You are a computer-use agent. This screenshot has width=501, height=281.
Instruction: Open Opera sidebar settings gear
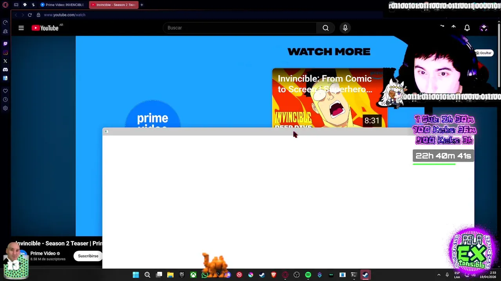tap(5, 108)
